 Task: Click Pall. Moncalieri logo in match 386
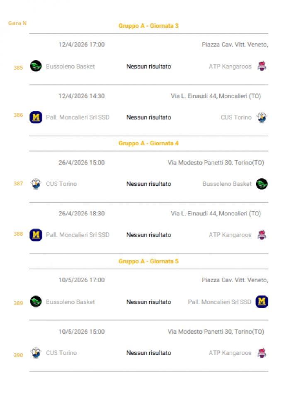[36, 117]
